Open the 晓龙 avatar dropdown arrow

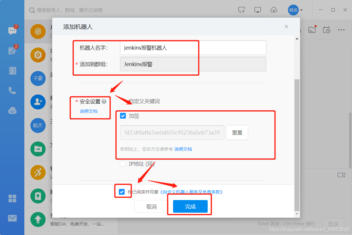coord(301,10)
